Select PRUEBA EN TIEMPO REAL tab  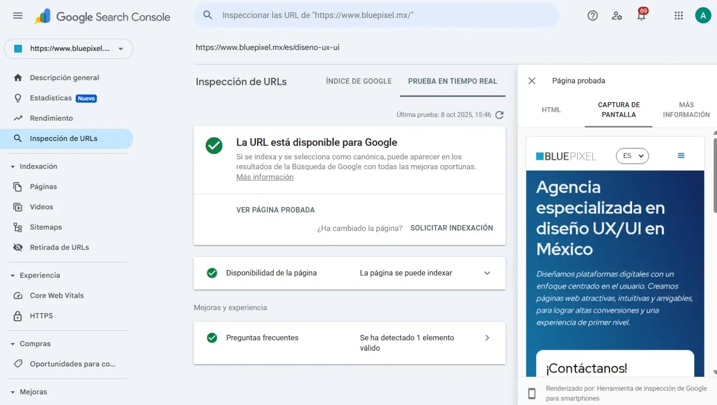tap(453, 81)
